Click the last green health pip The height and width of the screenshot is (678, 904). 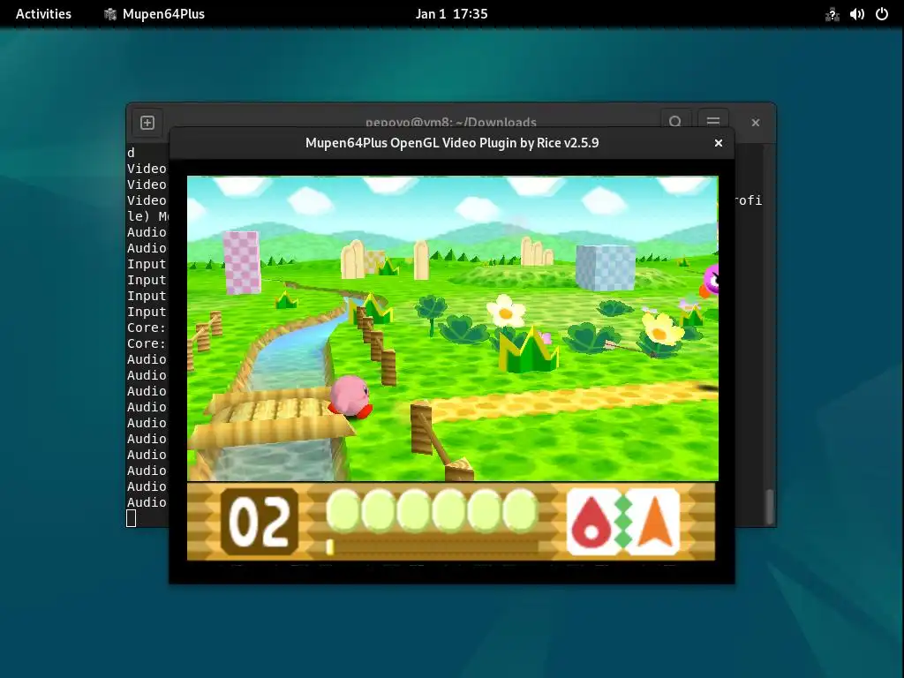click(x=519, y=509)
